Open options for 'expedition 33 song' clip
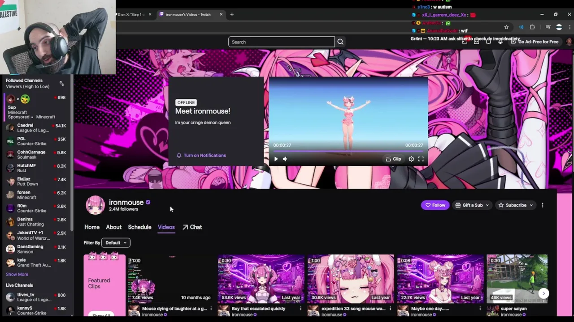 click(x=390, y=309)
